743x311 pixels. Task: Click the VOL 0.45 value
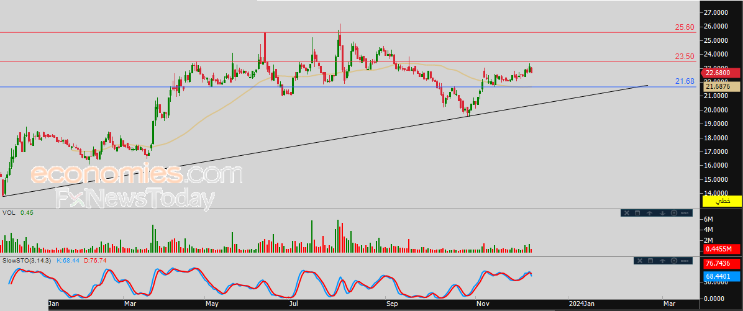pyautogui.click(x=27, y=213)
